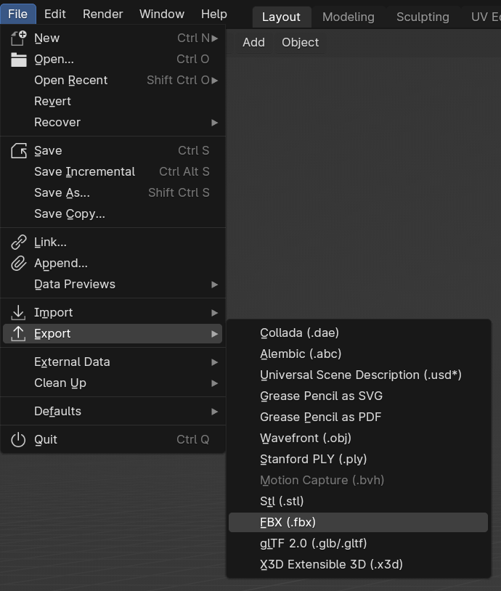501x591 pixels.
Task: Switch to the Modeling workspace tab
Action: tap(349, 17)
